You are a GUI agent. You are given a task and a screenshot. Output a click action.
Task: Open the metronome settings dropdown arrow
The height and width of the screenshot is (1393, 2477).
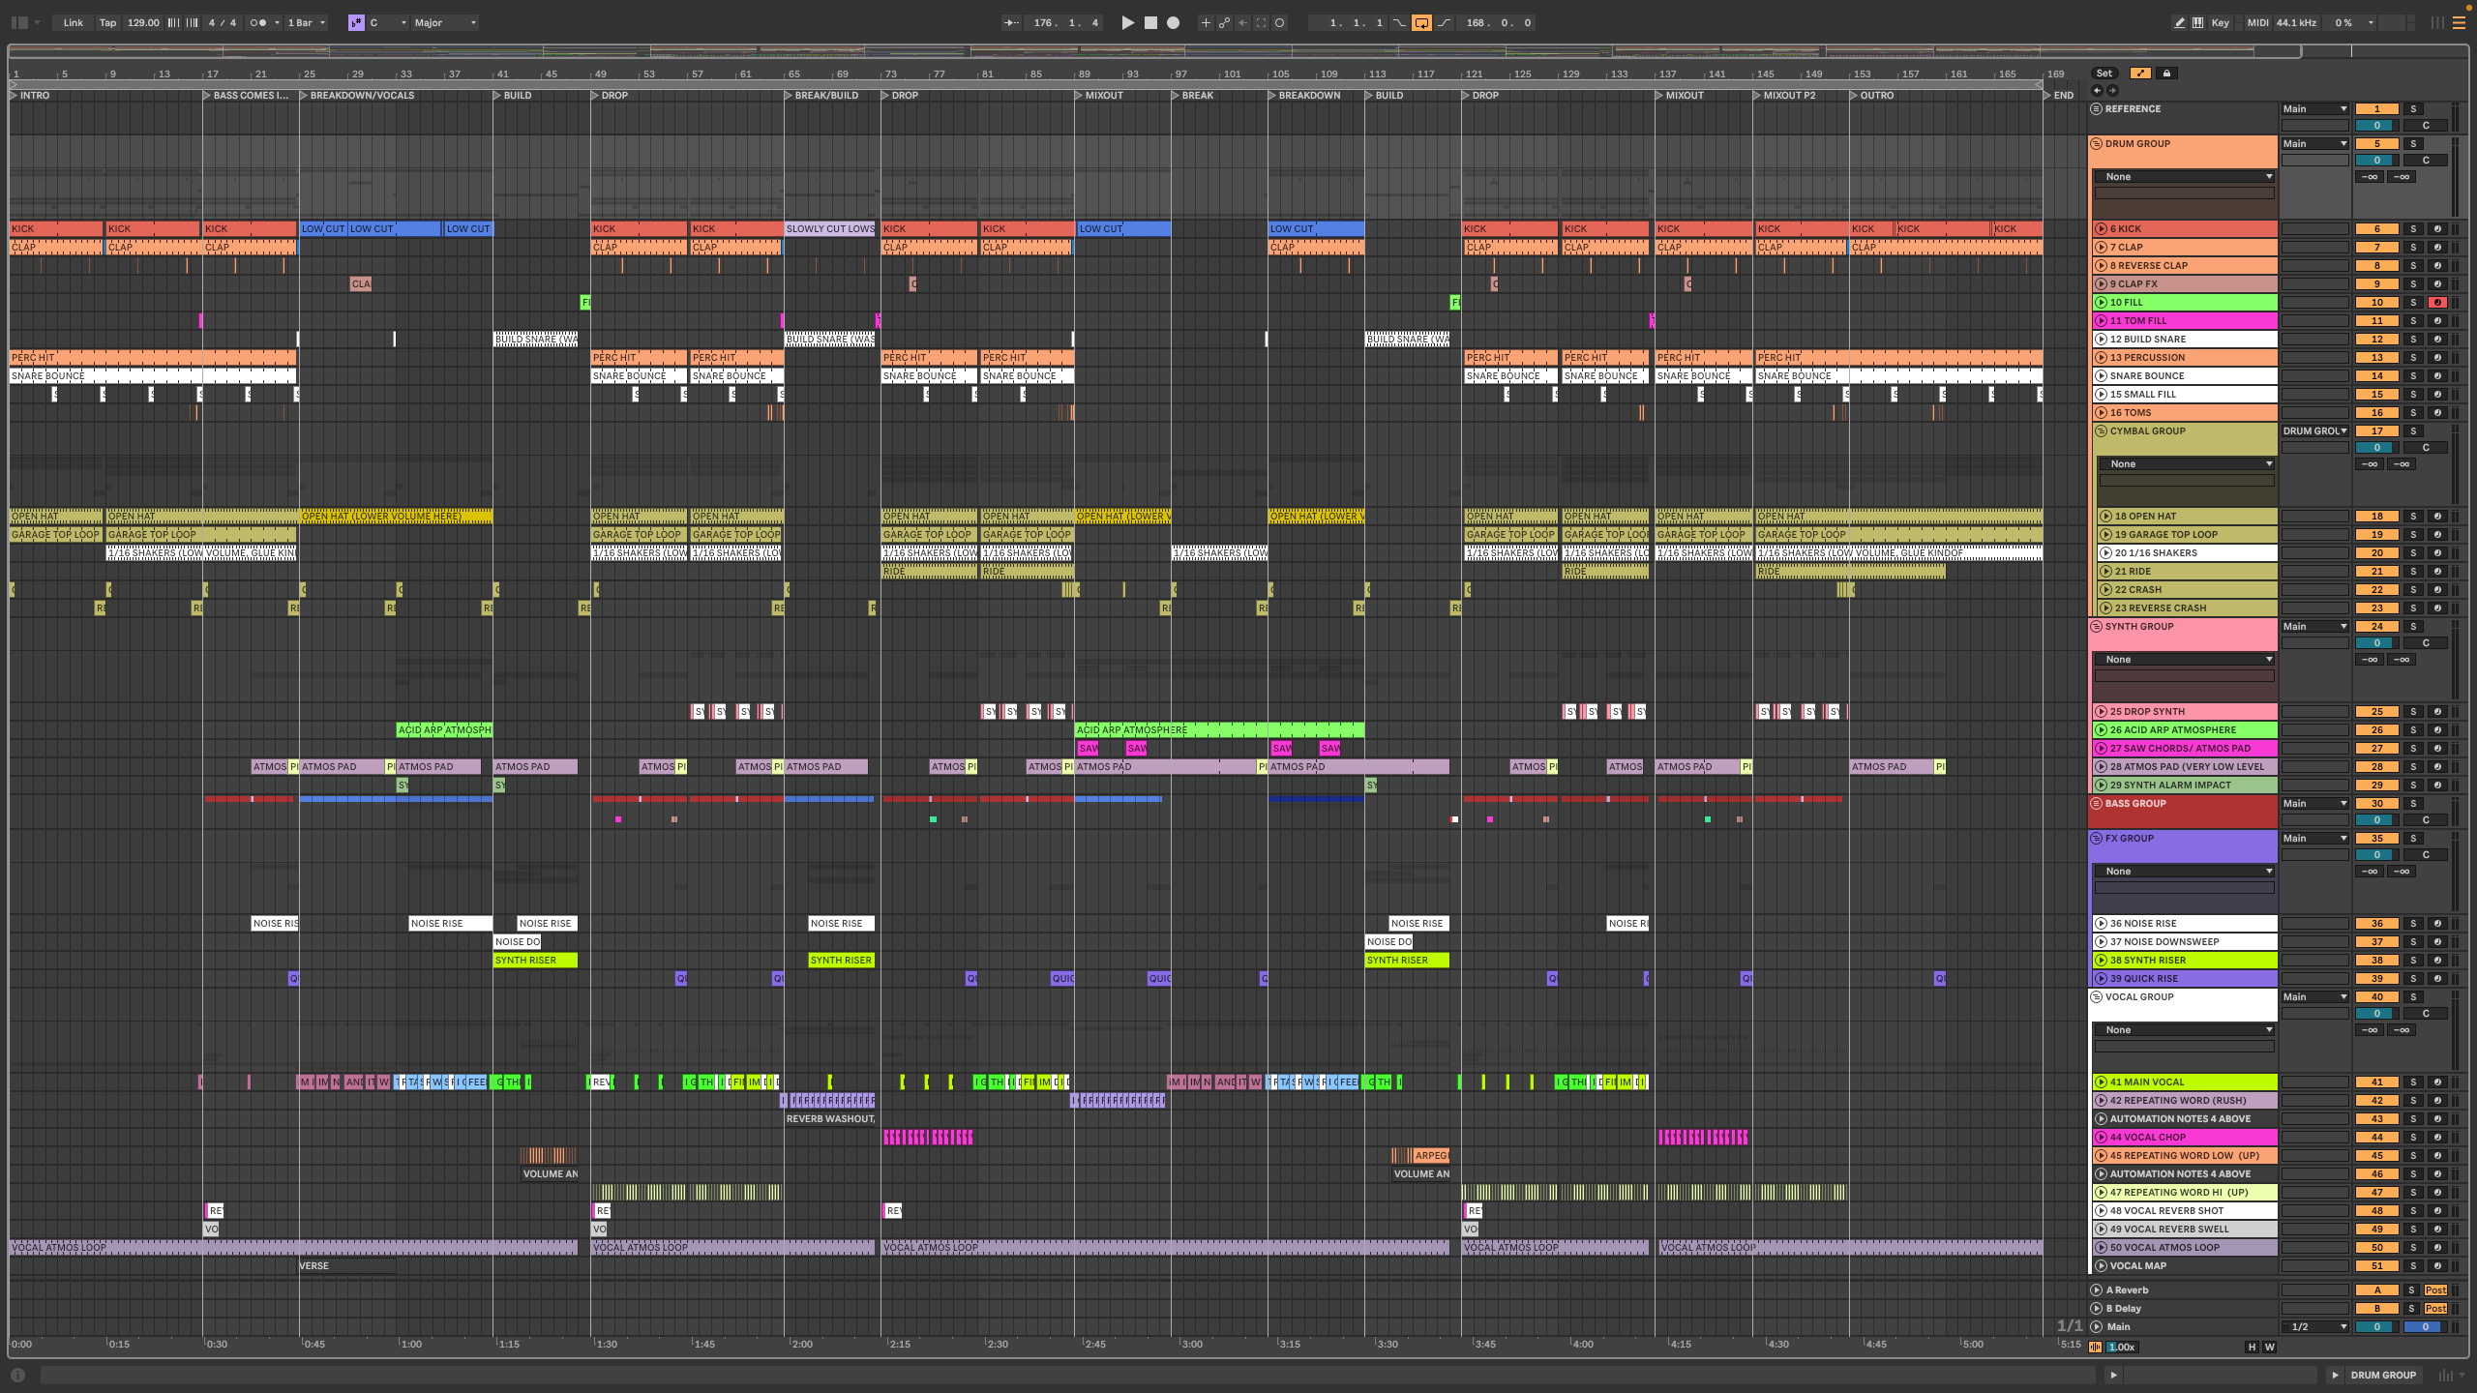pyautogui.click(x=277, y=22)
